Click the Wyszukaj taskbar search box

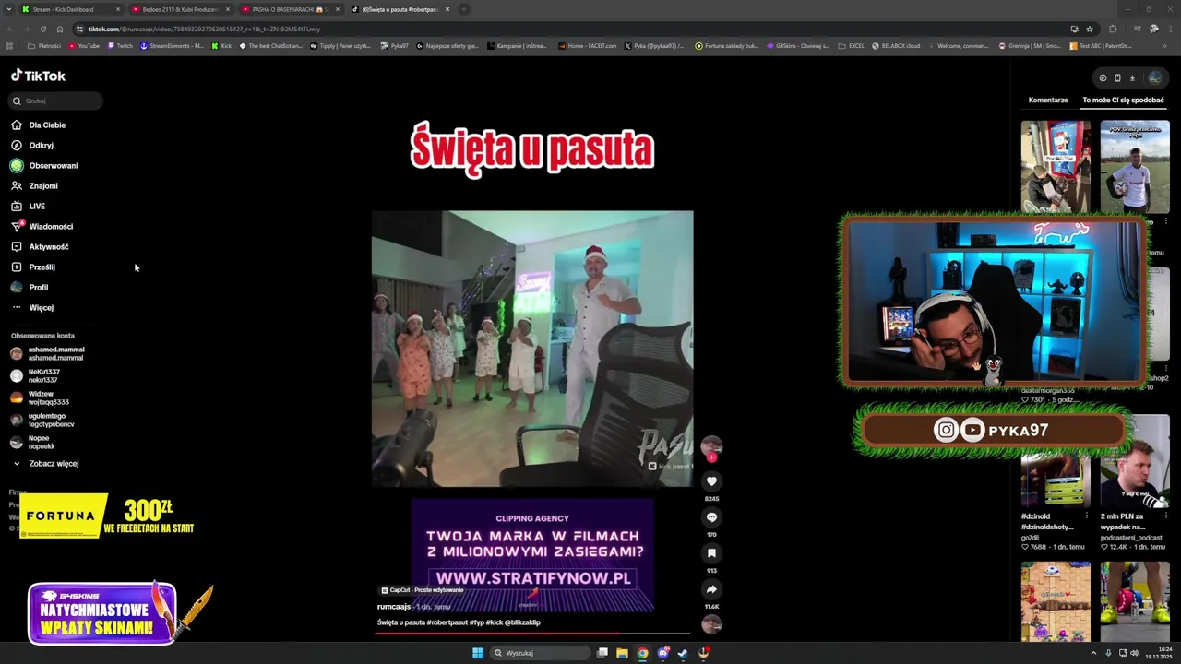(x=540, y=653)
